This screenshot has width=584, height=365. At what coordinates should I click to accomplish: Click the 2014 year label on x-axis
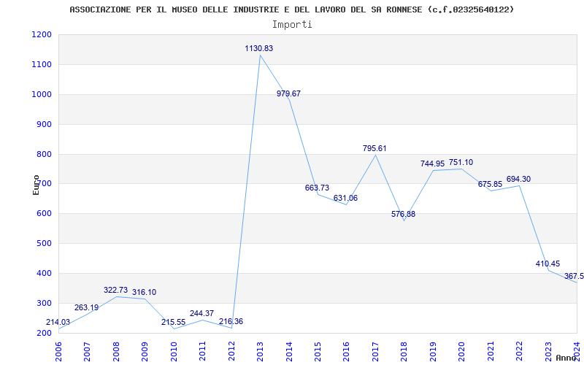pyautogui.click(x=289, y=351)
